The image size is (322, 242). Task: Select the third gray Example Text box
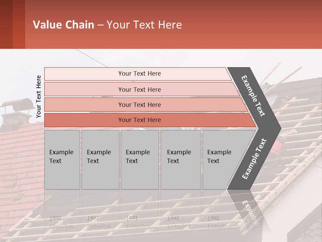139,160
